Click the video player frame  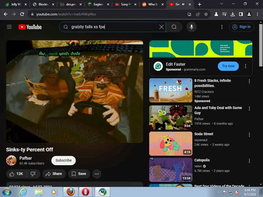click(75, 92)
